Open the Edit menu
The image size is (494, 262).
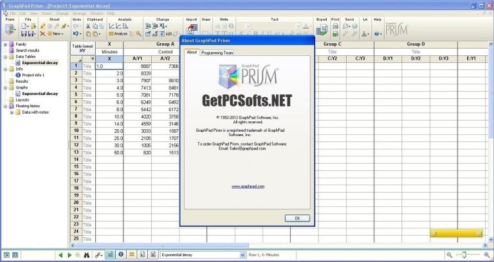pos(23,13)
